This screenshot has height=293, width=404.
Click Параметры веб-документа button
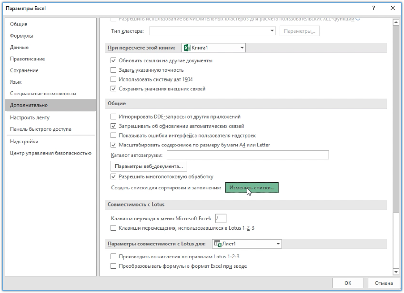149,166
